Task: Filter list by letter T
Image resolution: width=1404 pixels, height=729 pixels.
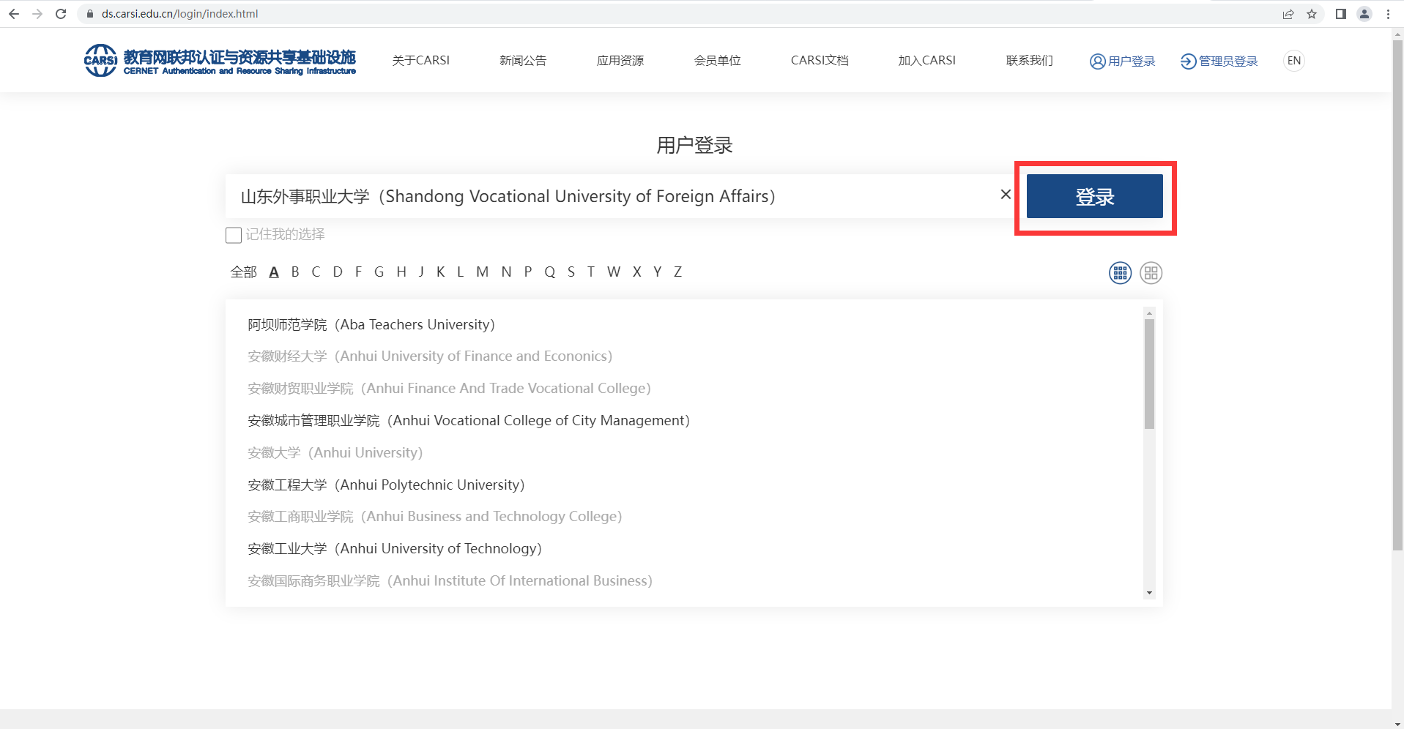Action: (x=591, y=272)
